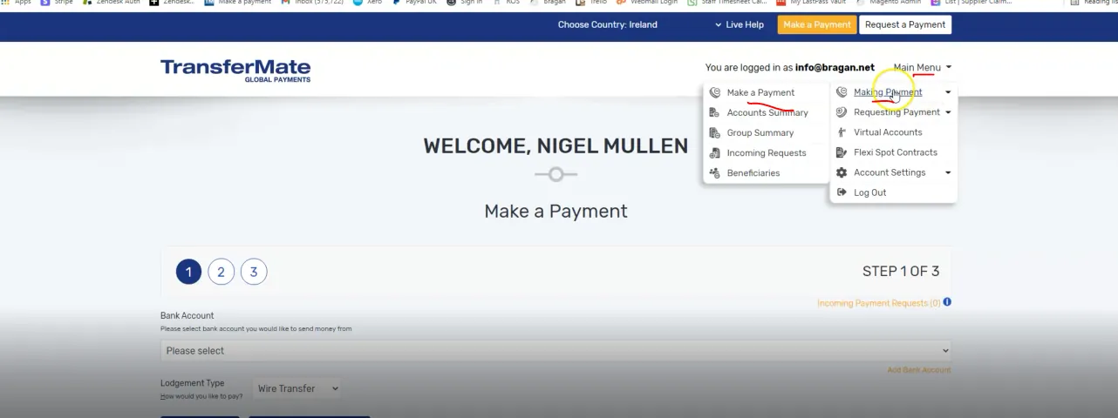Viewport: 1118px width, 418px height.
Task: Click the Make a Payment submenu icon
Action: [715, 92]
